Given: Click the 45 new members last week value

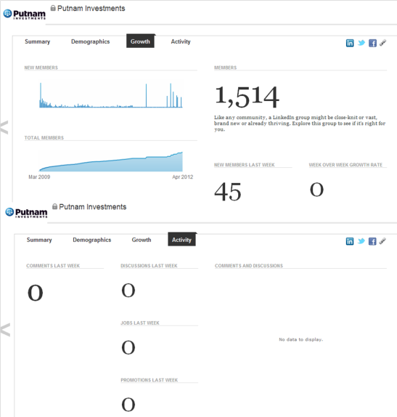Looking at the screenshot, I should point(228,192).
